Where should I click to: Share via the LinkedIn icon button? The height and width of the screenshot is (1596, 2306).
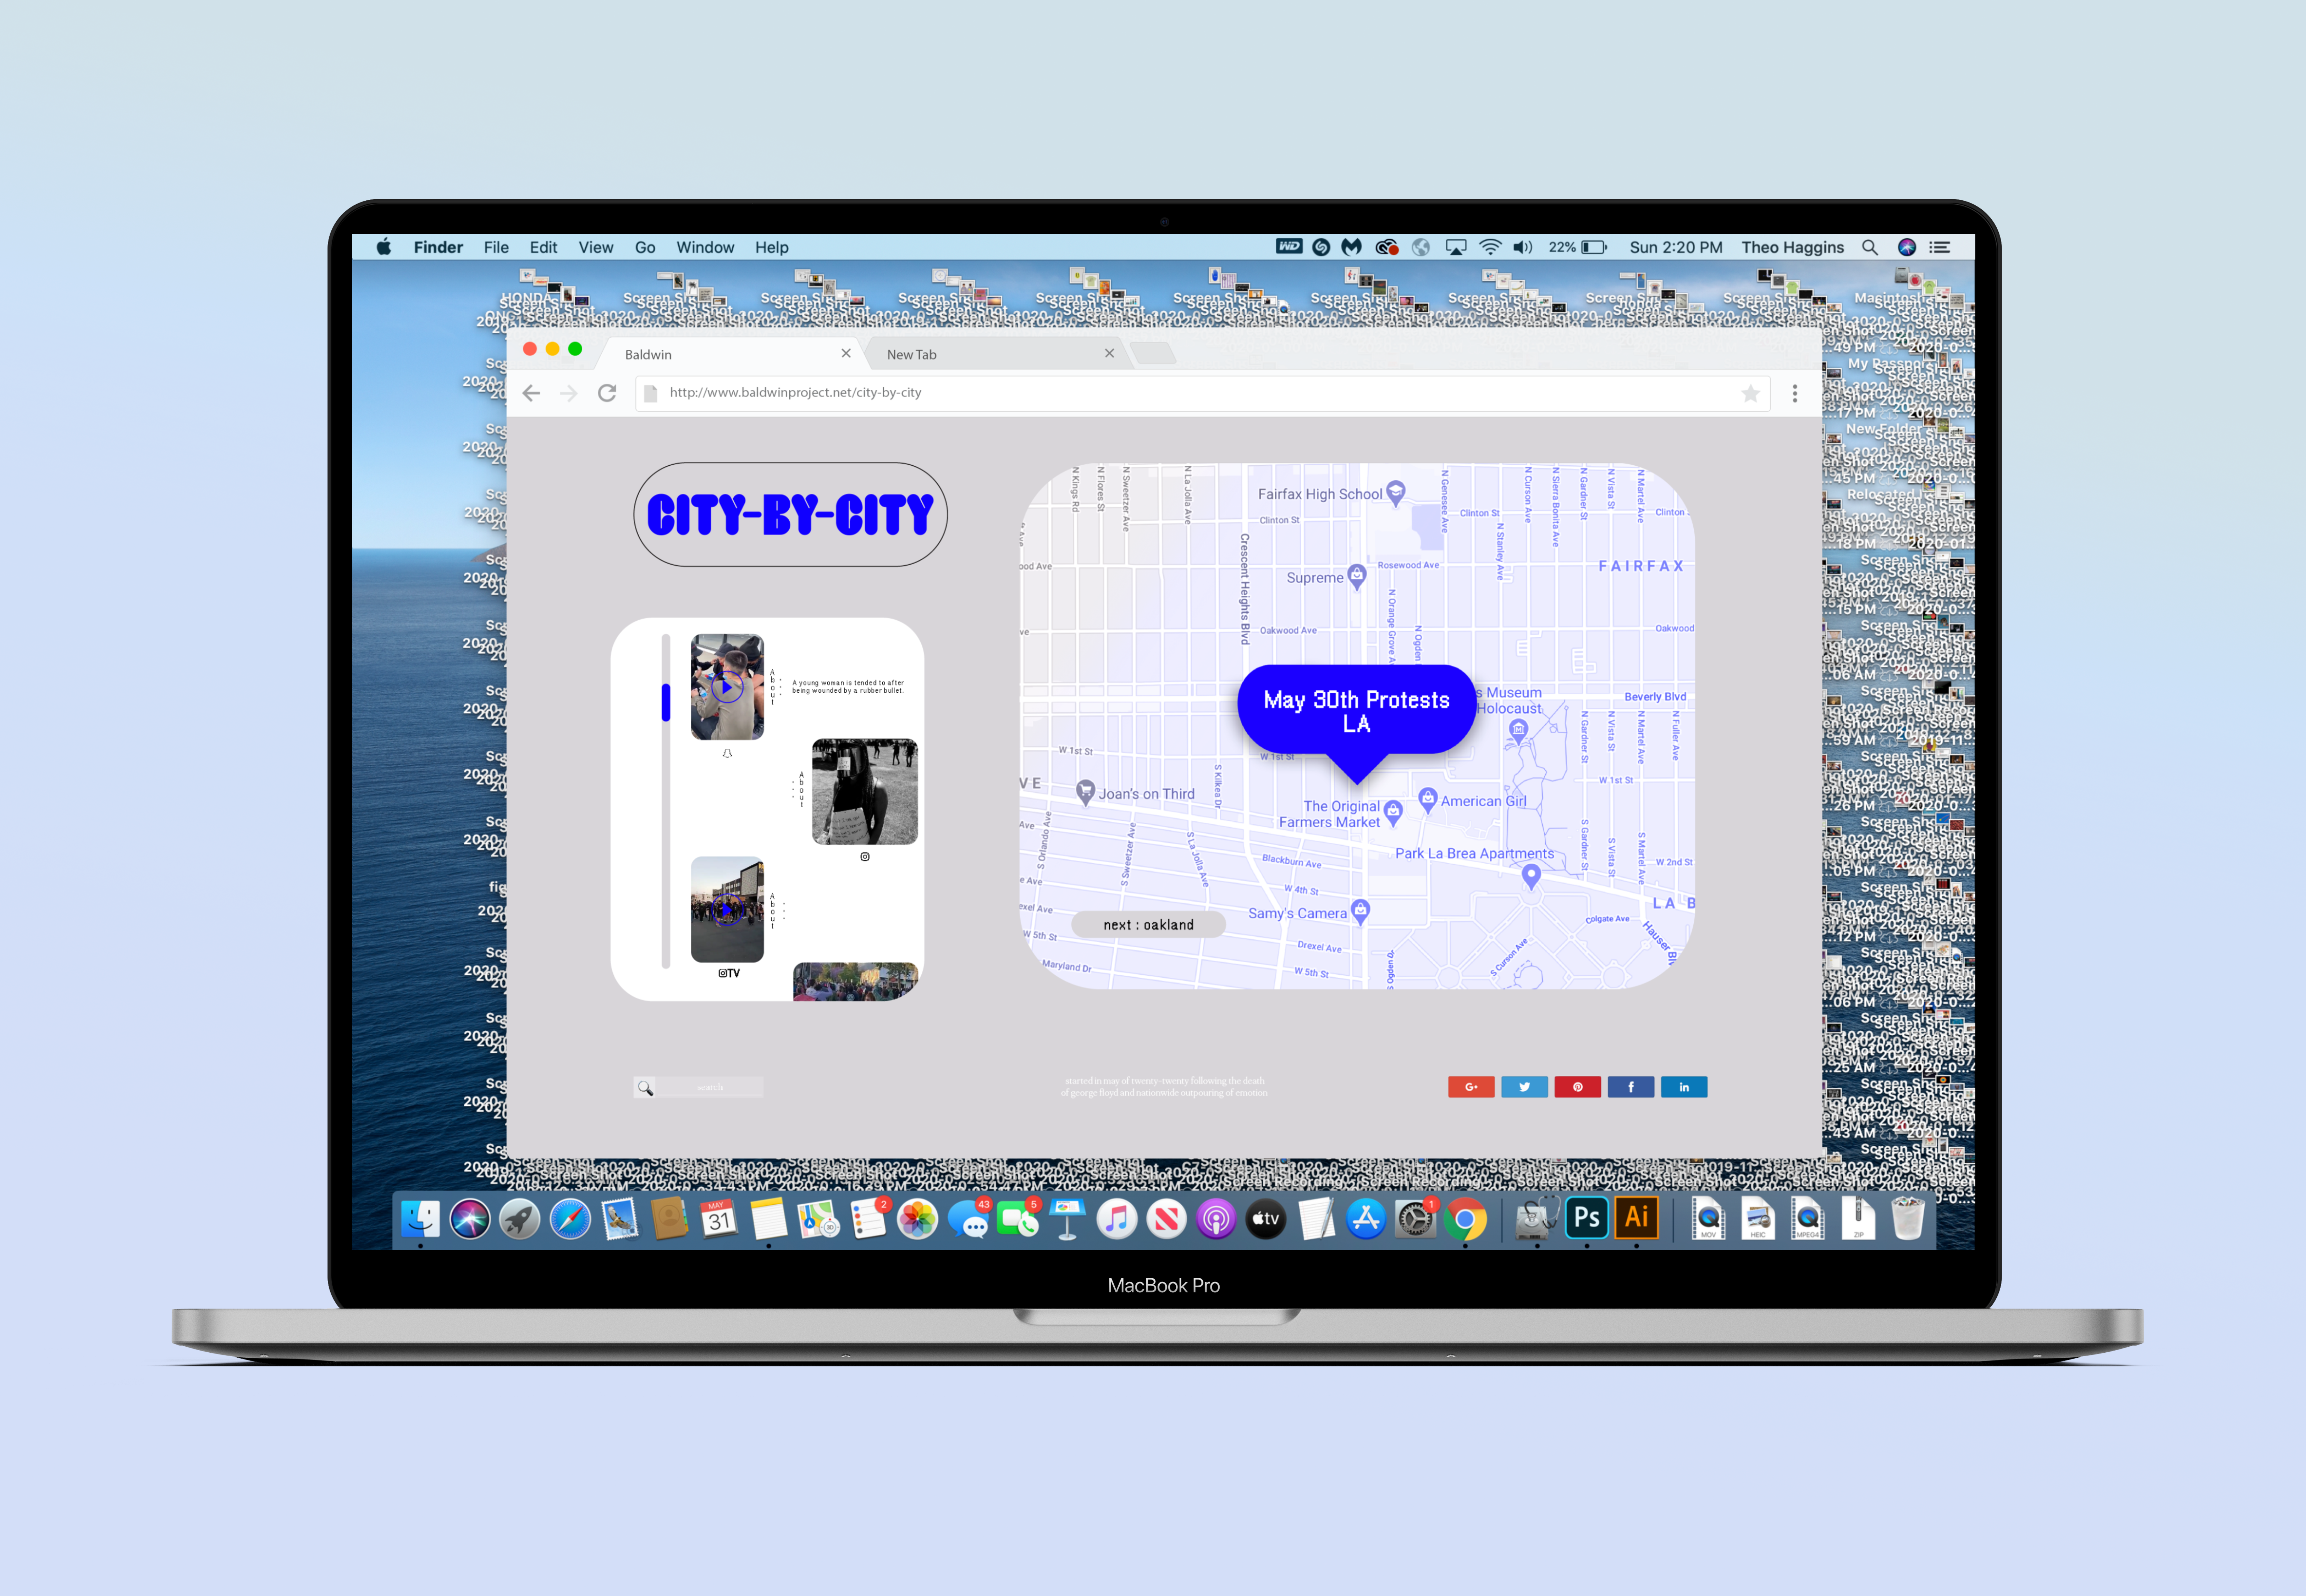pyautogui.click(x=1684, y=1087)
